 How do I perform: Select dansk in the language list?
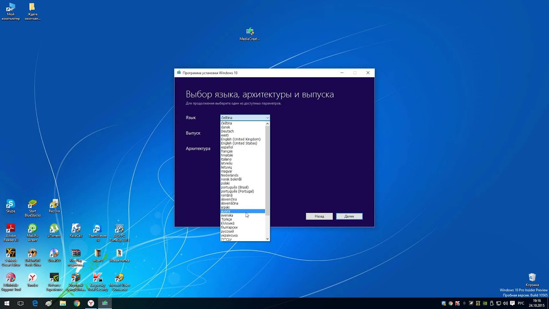point(243,127)
